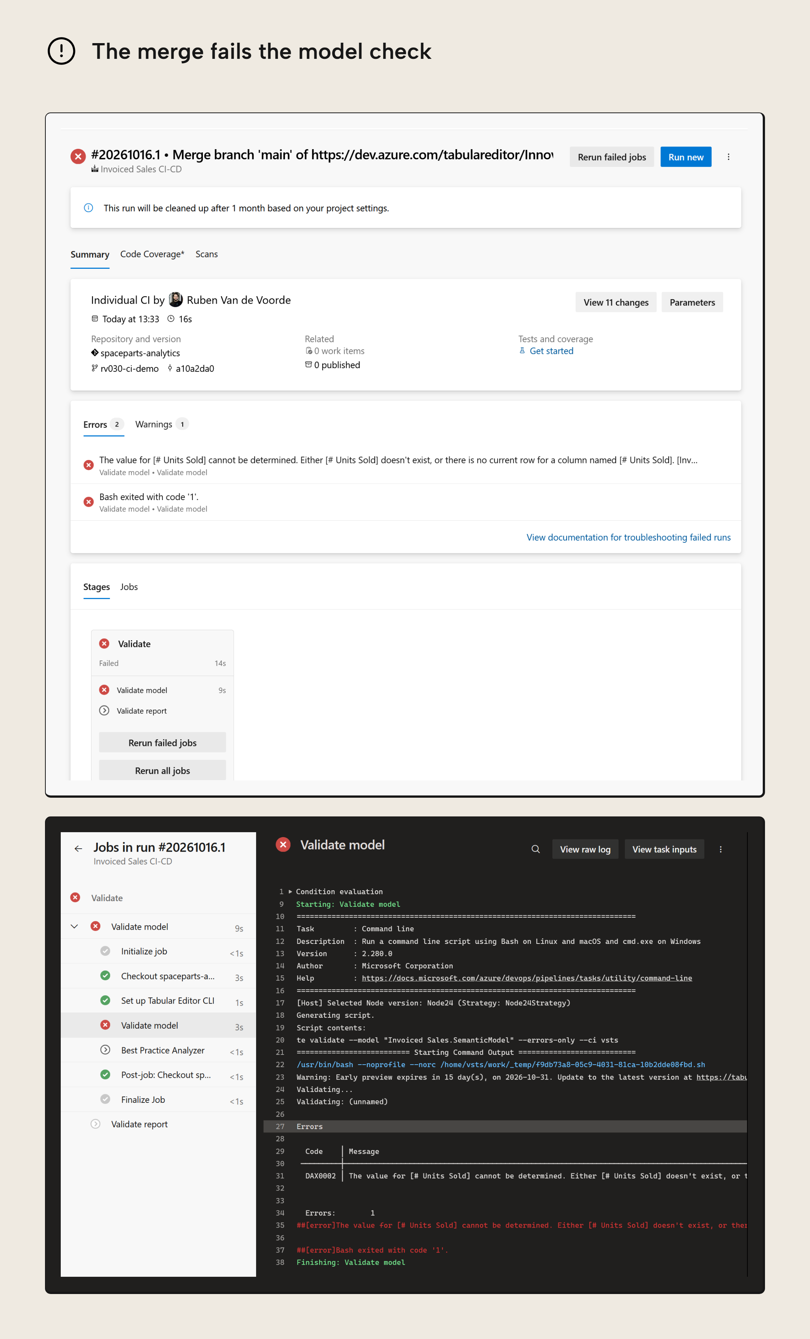Open View raw log

tap(585, 849)
